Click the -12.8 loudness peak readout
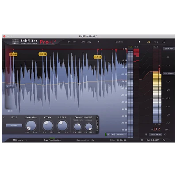177x177 pixels. (155, 47)
